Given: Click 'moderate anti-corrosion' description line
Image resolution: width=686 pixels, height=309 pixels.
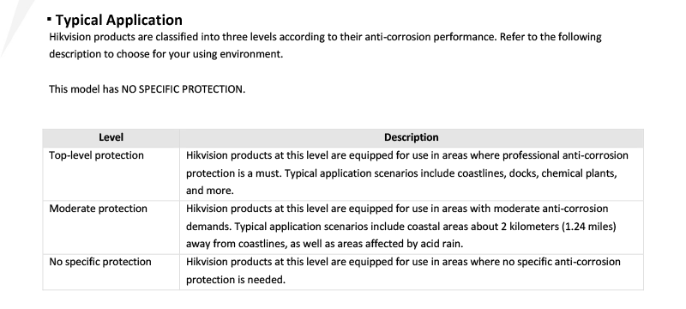Looking at the screenshot, I should [397, 209].
